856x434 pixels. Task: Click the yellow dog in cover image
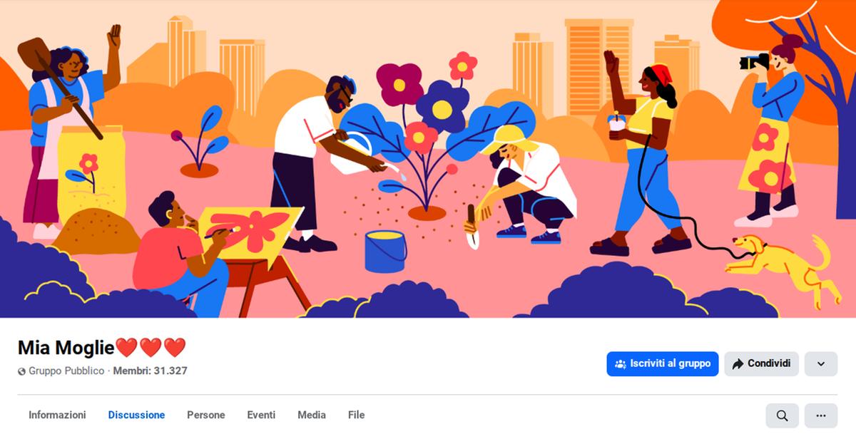point(783,266)
